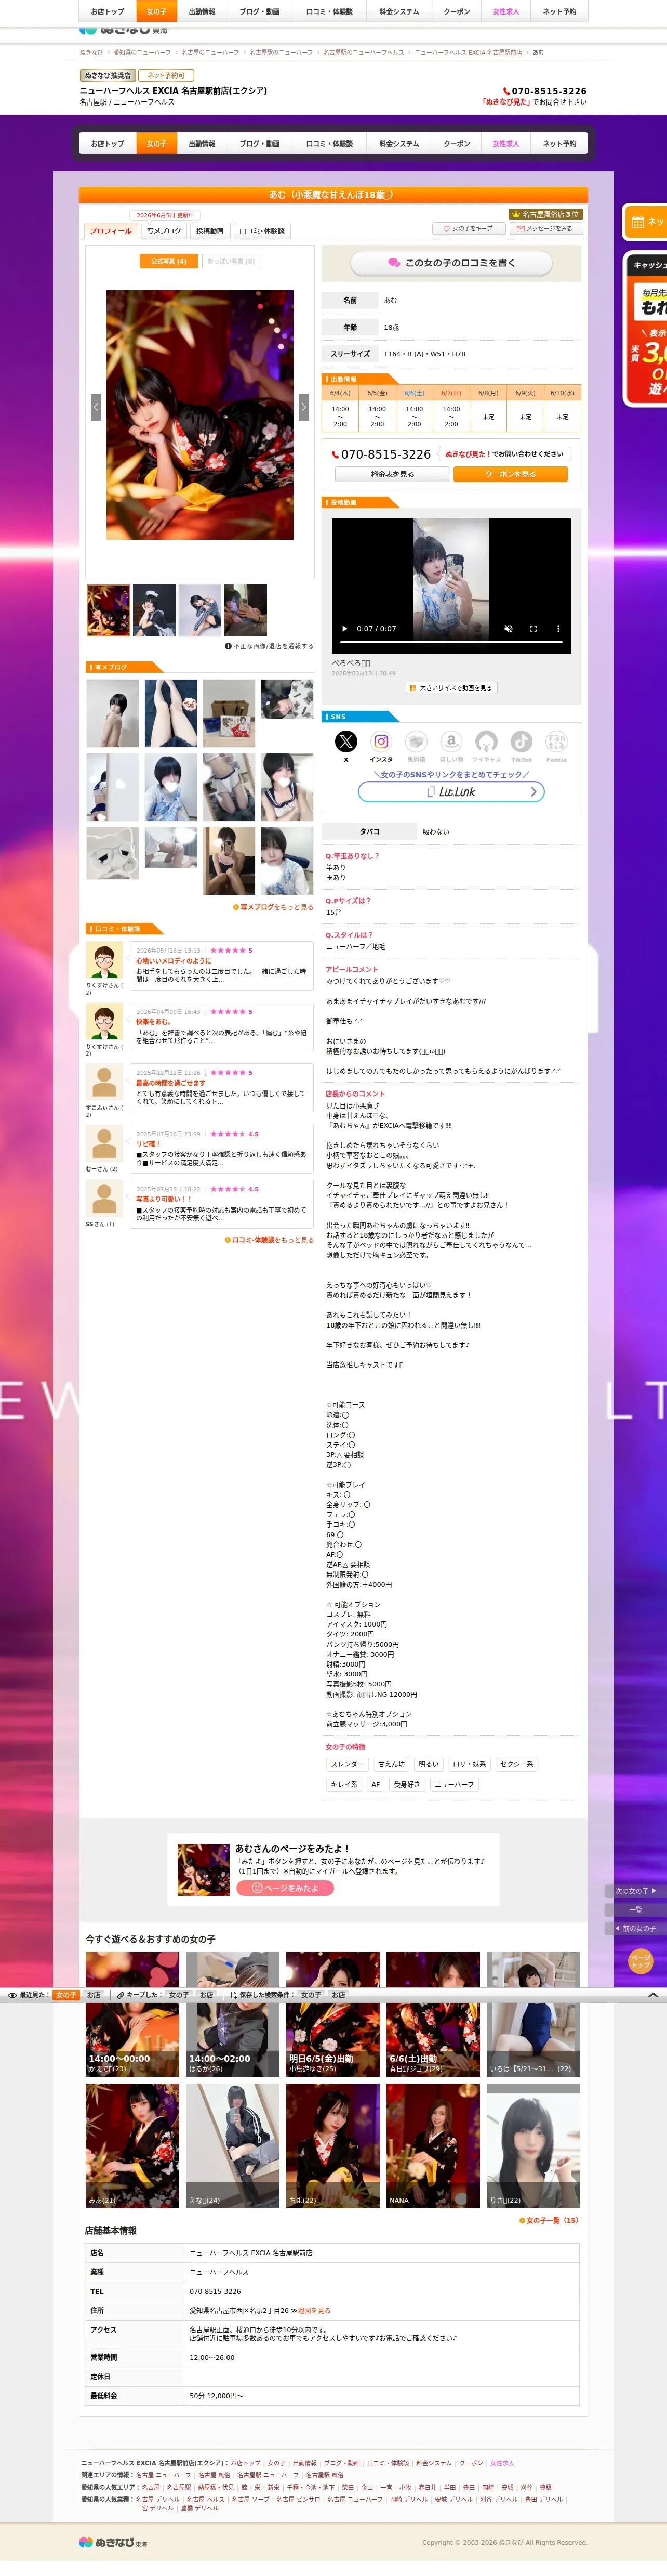Switch to the 写メブログ tab
The image size is (667, 2576).
(x=164, y=231)
